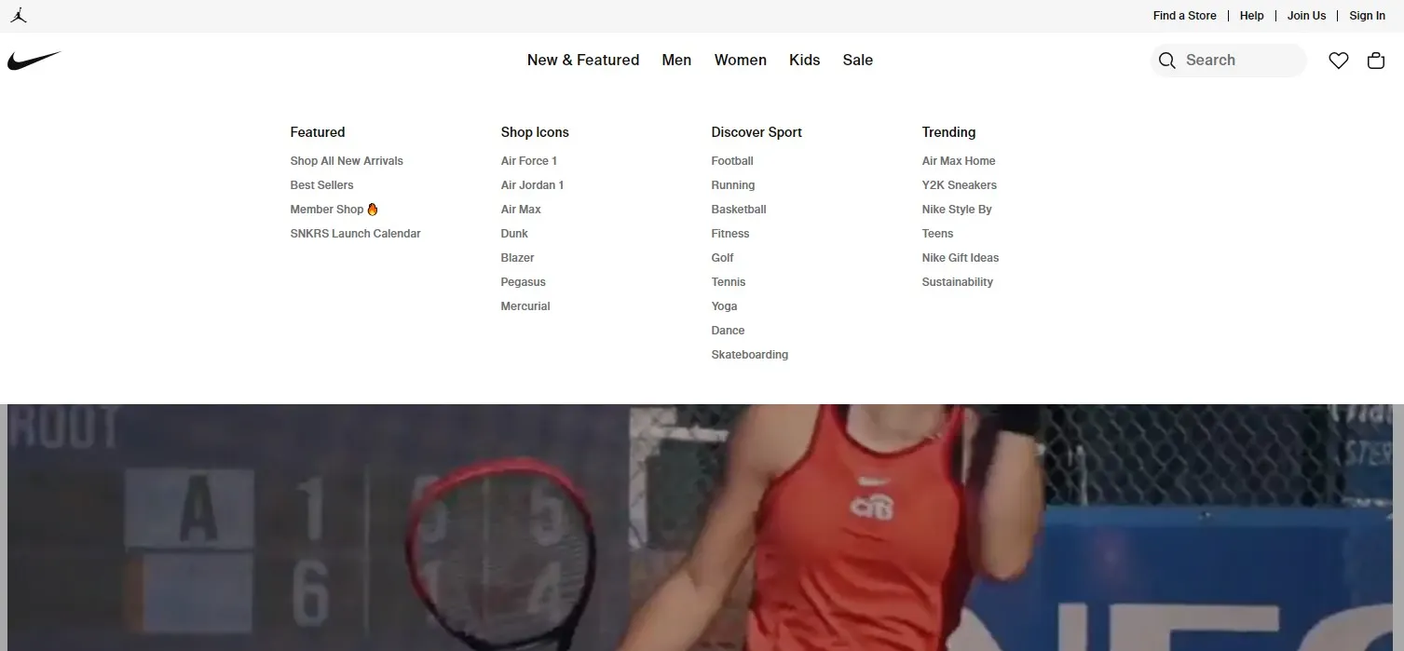This screenshot has height=651, width=1404.
Task: Choose Skateboarding under Discover Sport
Action: pos(749,355)
